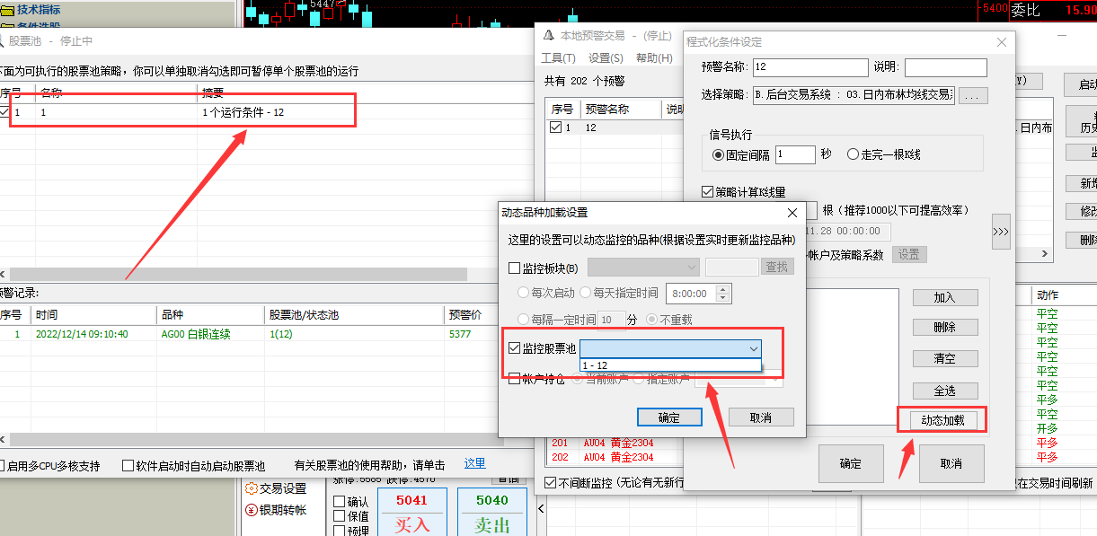This screenshot has height=536, width=1097.
Task: Click the 全选 button
Action: tap(944, 391)
